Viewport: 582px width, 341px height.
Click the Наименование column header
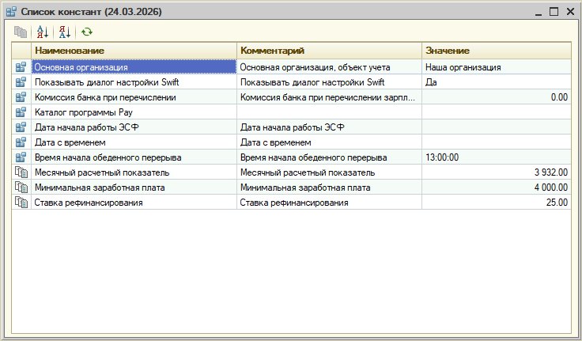tap(134, 51)
